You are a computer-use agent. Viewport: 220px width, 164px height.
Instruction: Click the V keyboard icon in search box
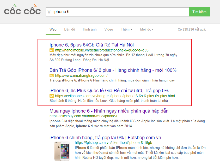click(x=49, y=12)
